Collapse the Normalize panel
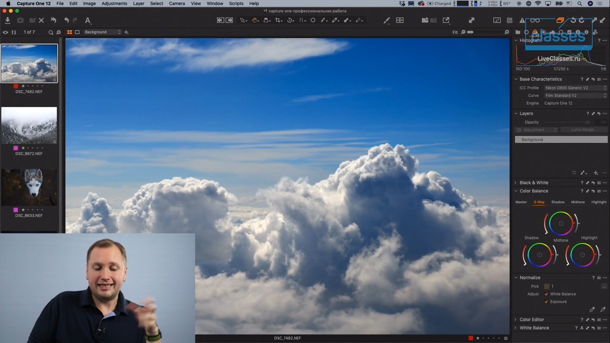The height and width of the screenshot is (343, 610). click(x=516, y=278)
